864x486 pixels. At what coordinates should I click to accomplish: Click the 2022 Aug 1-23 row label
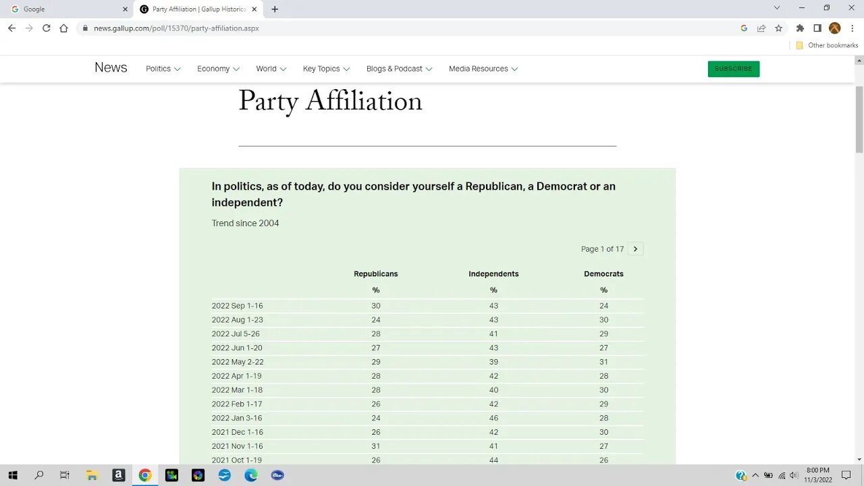pyautogui.click(x=237, y=320)
